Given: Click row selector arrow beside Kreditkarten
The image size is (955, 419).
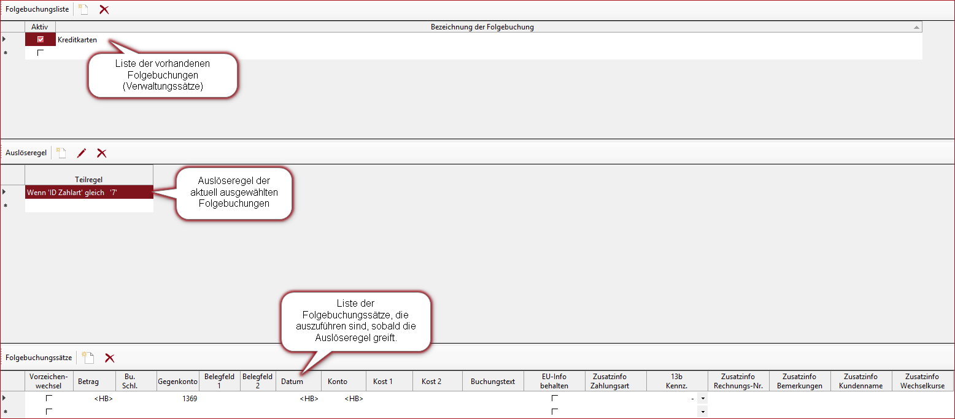Looking at the screenshot, I should pos(6,39).
